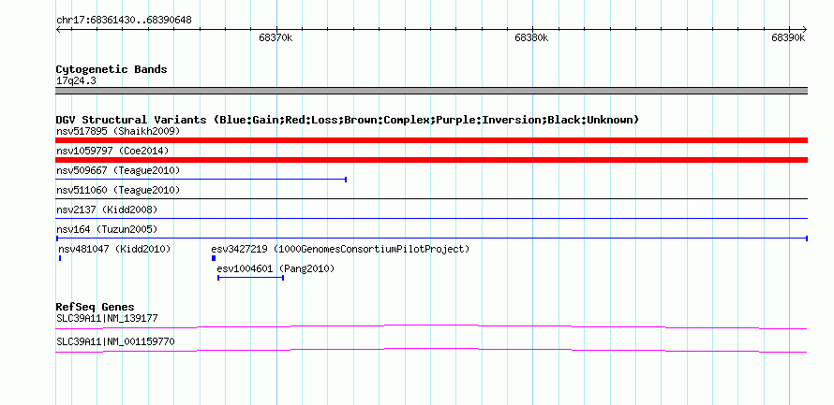Click the small blue esv3427219 variant marker
Image resolution: width=834 pixels, height=405 pixels.
(x=214, y=258)
